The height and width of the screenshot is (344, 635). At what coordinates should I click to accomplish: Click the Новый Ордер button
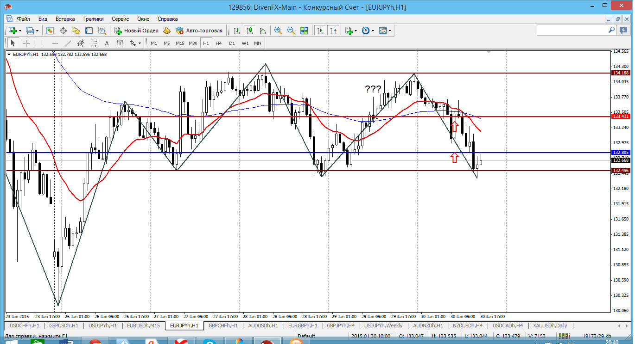pos(137,31)
